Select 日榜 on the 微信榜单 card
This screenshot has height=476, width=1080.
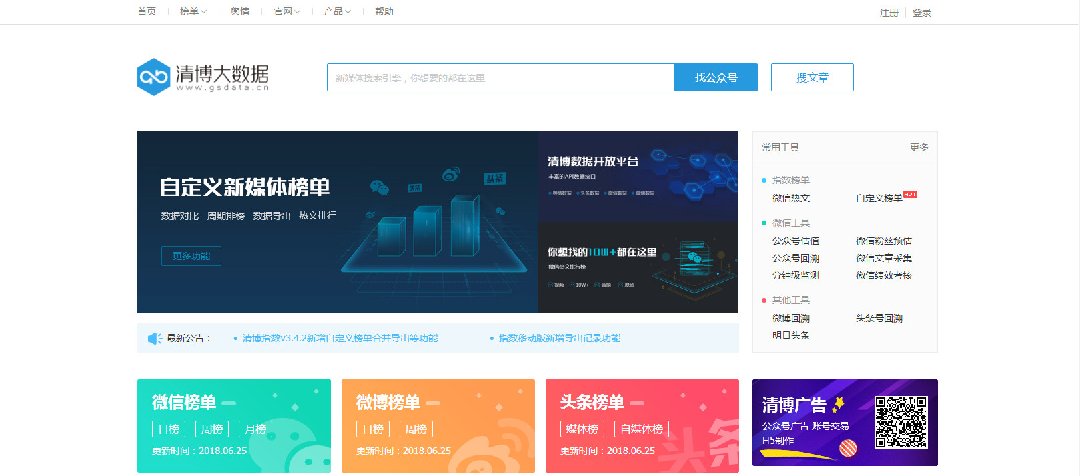click(x=169, y=429)
